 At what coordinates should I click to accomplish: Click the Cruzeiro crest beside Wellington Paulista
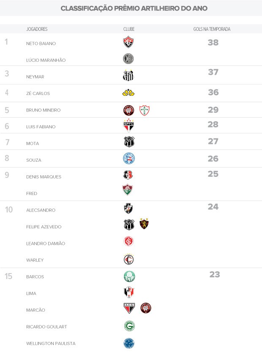click(x=129, y=343)
